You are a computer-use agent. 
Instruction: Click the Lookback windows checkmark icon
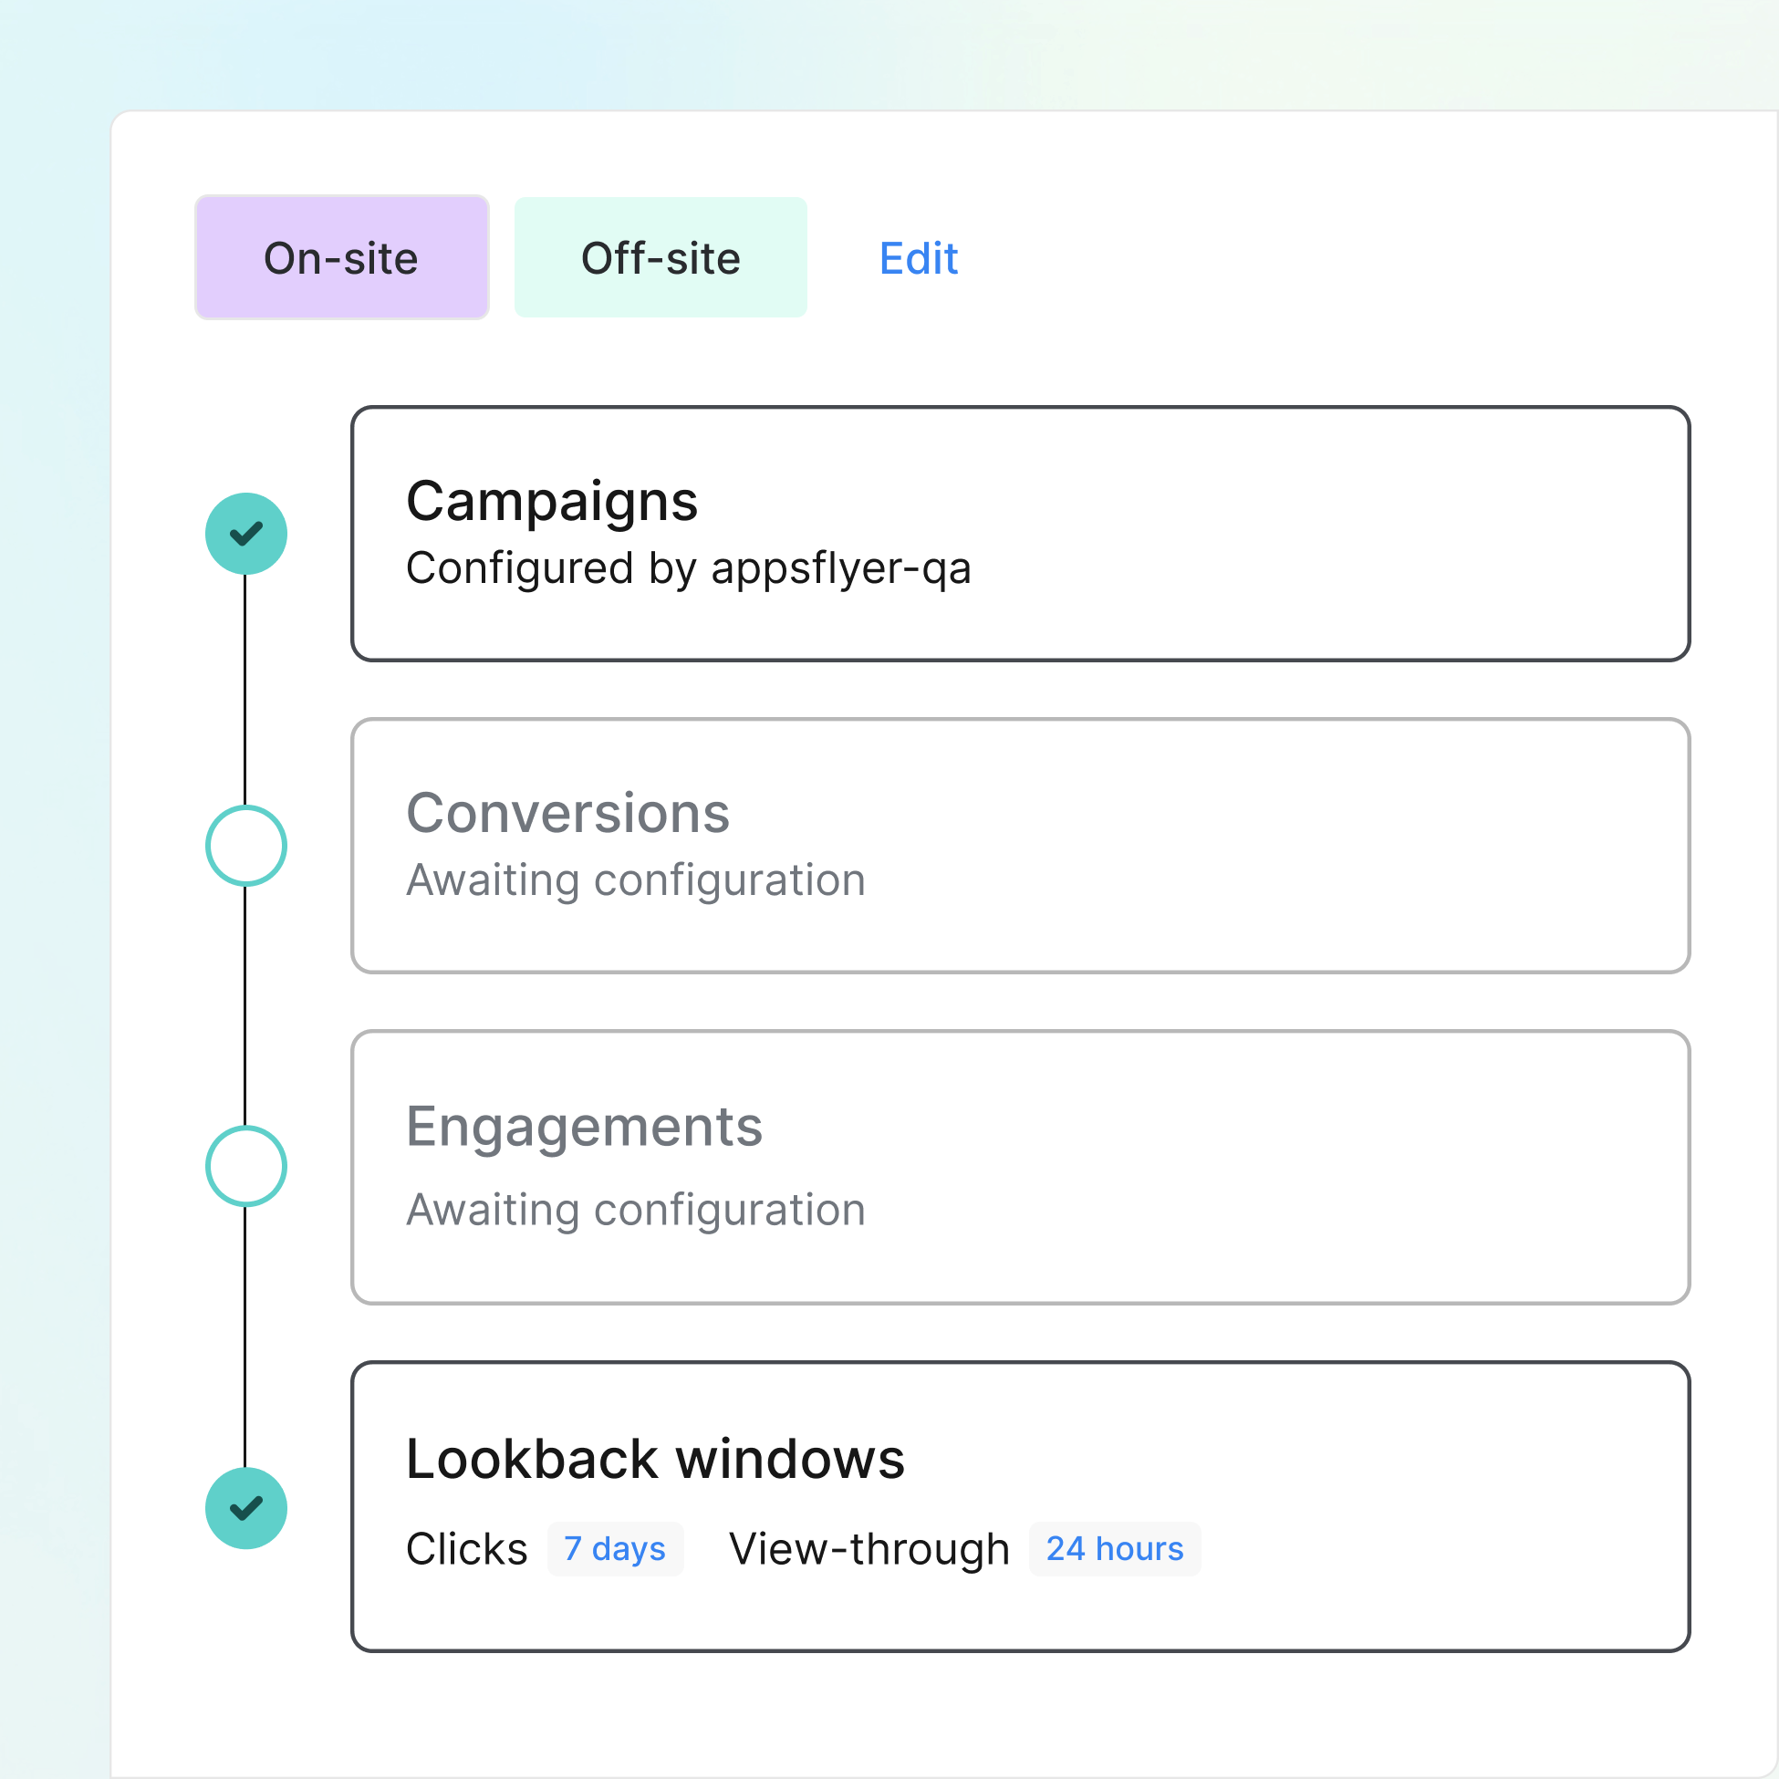pos(245,1508)
